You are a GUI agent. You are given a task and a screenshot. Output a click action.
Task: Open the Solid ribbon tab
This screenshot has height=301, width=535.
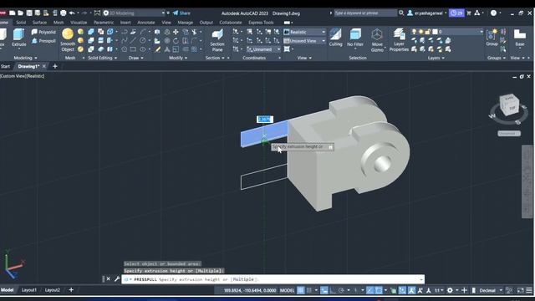[21, 23]
